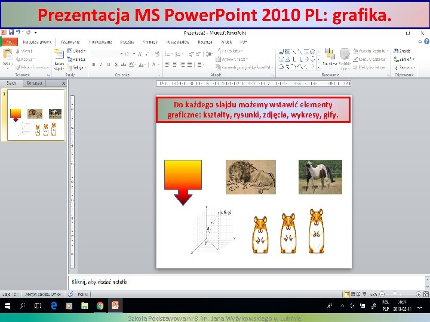Open the Pokaz slajdów tab
This screenshot has width=430, height=322.
coord(178,42)
